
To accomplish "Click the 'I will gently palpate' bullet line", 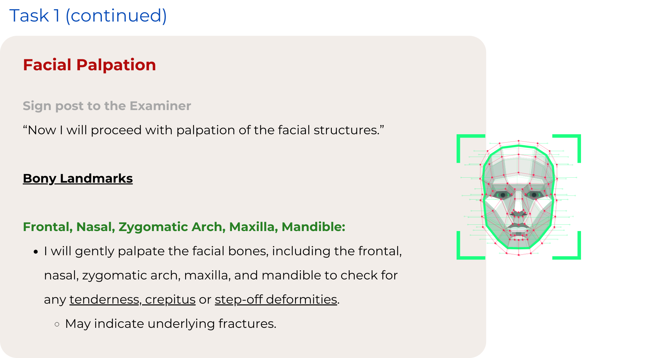I will click(223, 251).
